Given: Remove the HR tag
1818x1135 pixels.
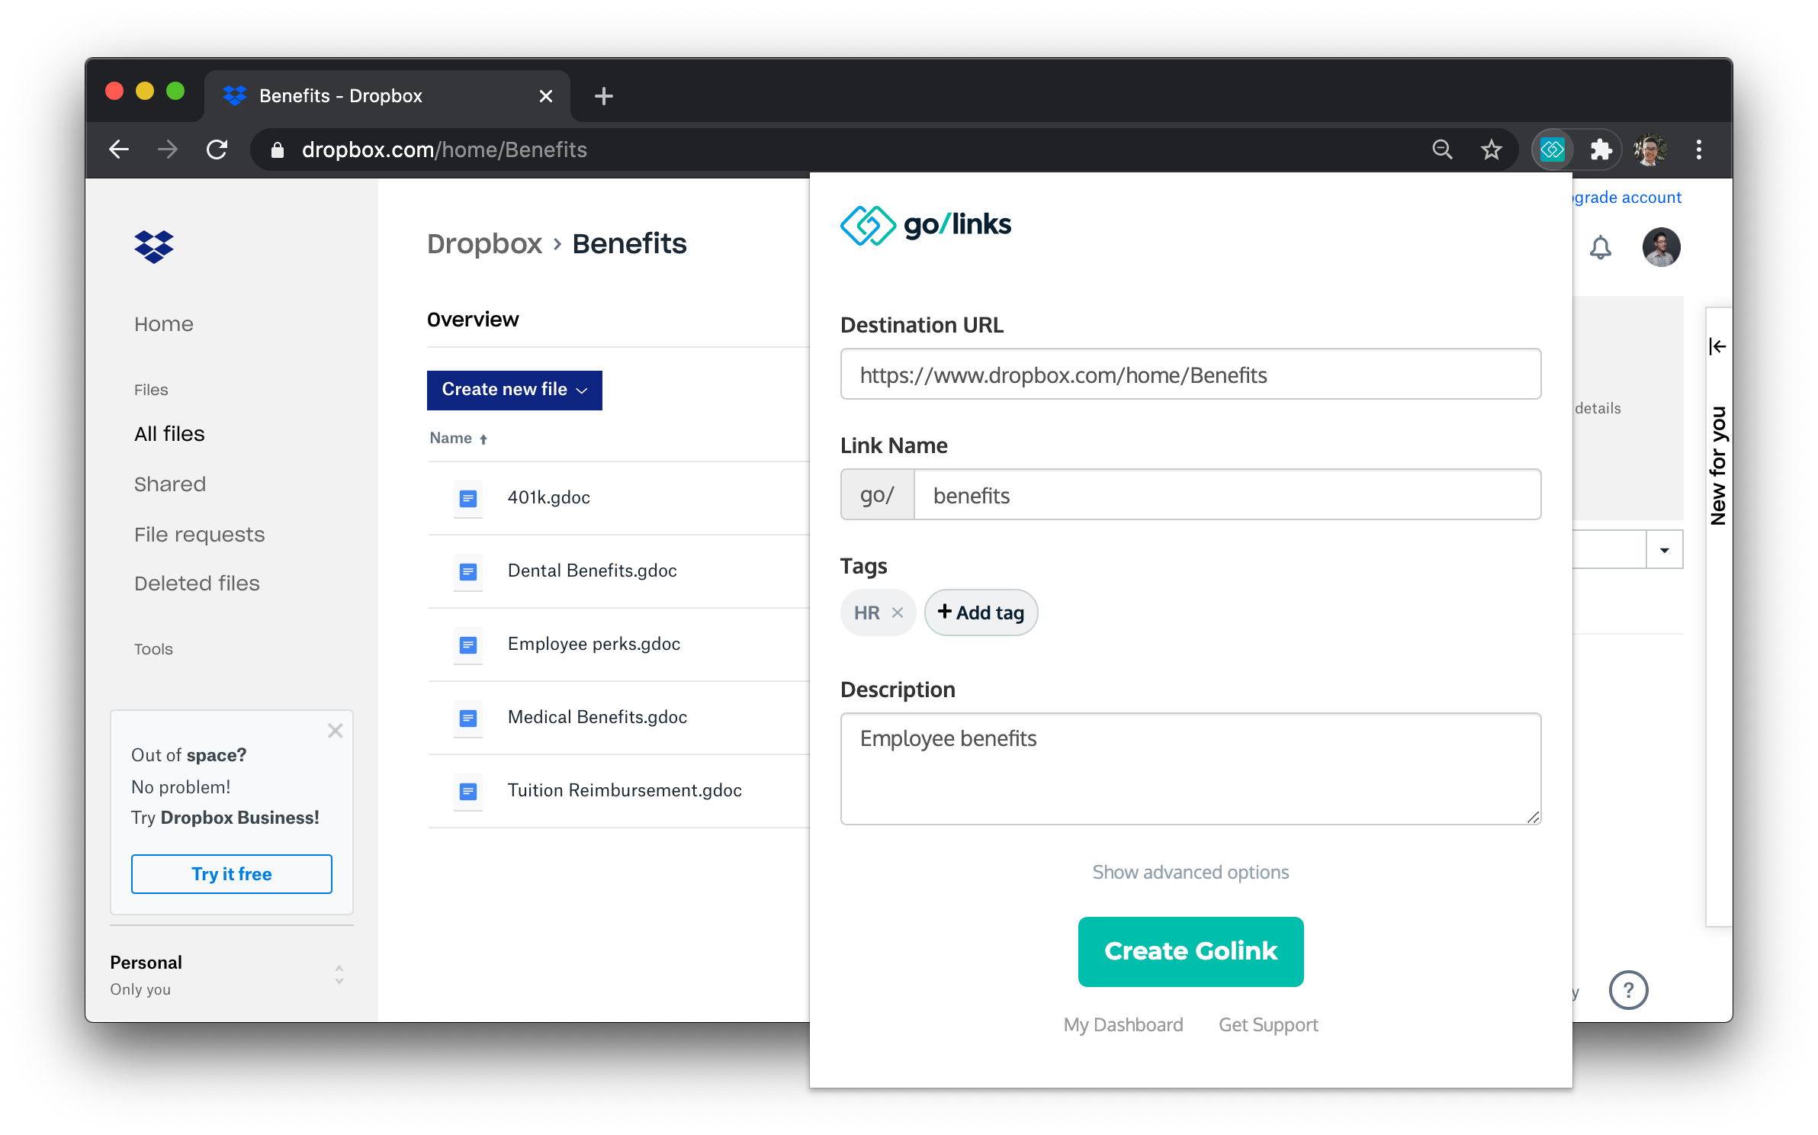Looking at the screenshot, I should point(898,613).
